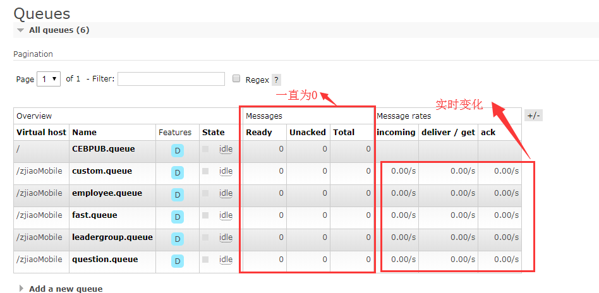Click the idle state text for employee.queue
Image resolution: width=599 pixels, height=293 pixels.
[226, 193]
